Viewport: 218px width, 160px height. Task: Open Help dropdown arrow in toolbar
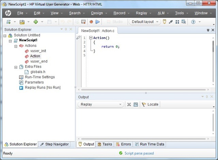pyautogui.click(x=200, y=22)
